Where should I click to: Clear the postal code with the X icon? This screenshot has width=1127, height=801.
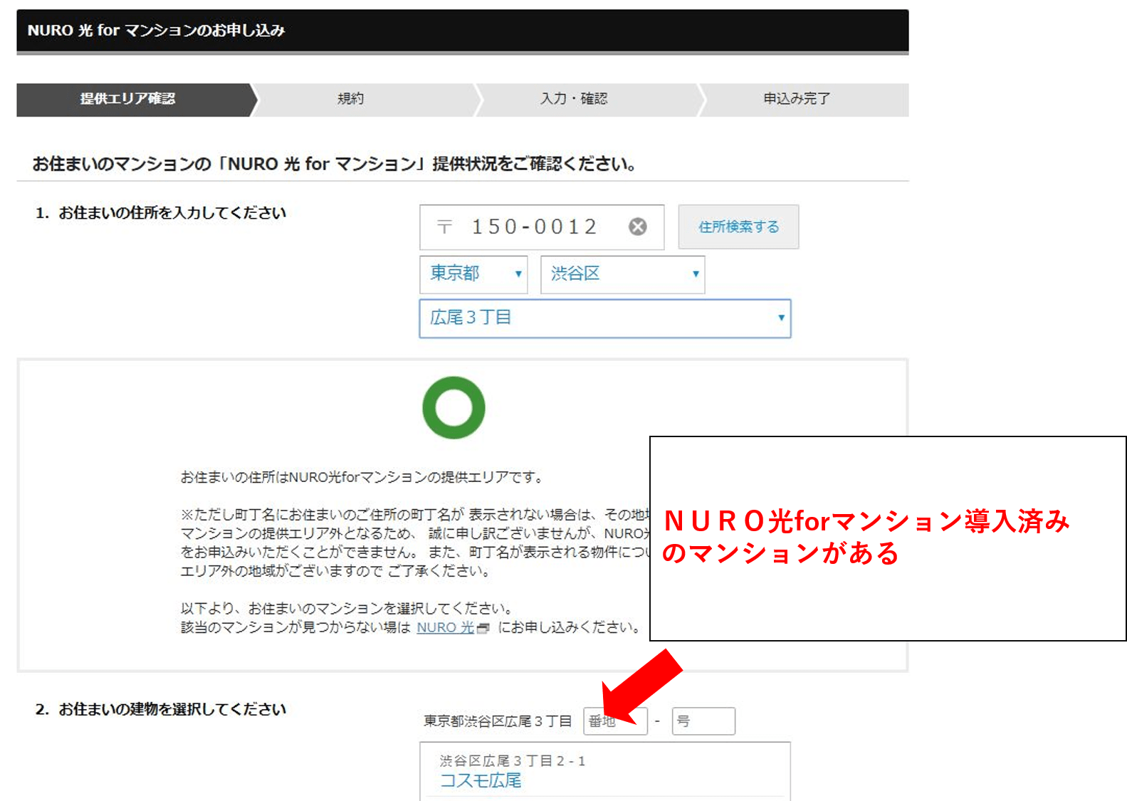[x=638, y=226]
